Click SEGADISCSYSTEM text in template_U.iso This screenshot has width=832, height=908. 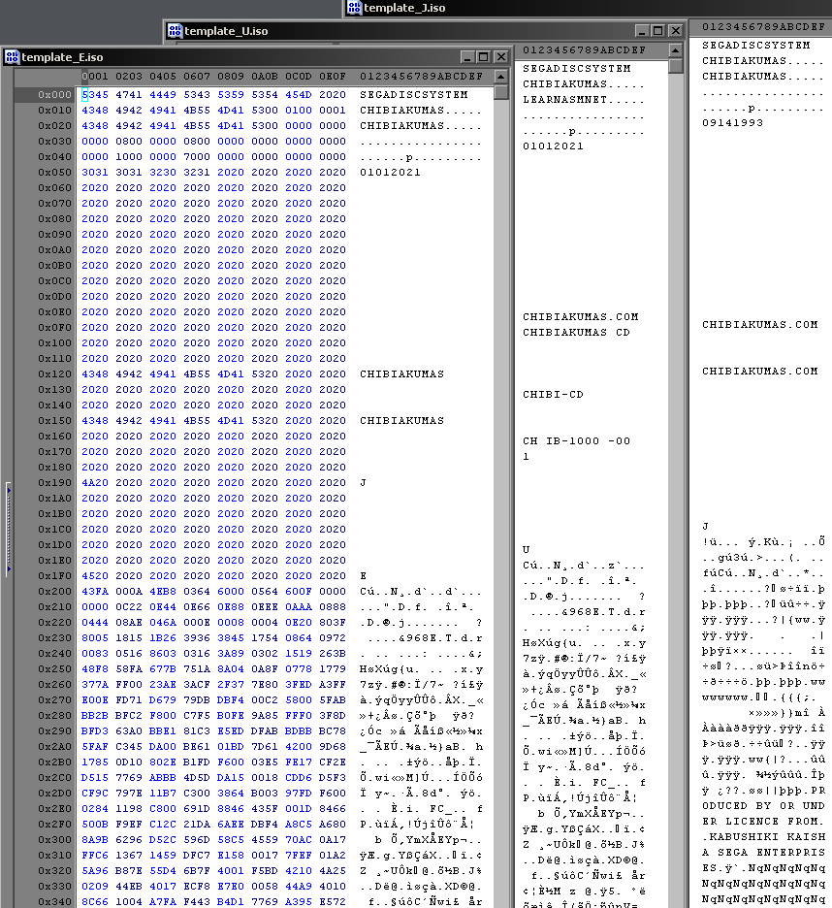pos(577,68)
